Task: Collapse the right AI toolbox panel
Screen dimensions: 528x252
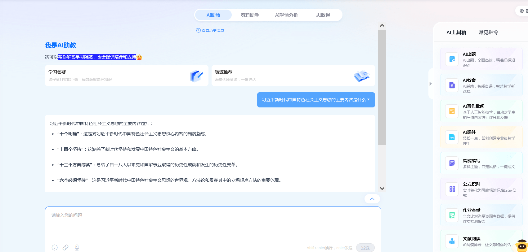Action: [x=431, y=84]
